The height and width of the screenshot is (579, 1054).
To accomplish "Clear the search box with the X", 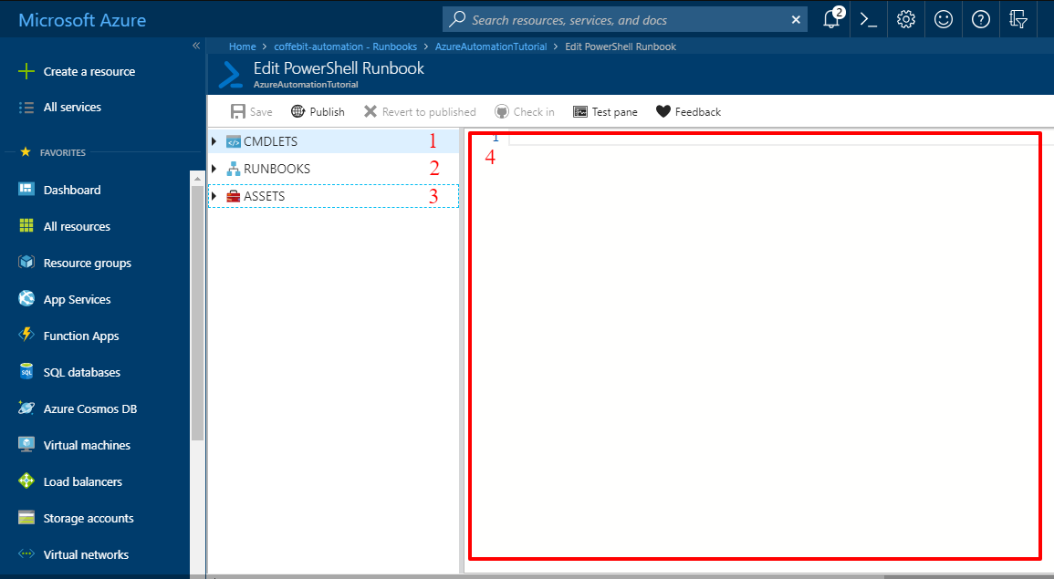I will 796,19.
